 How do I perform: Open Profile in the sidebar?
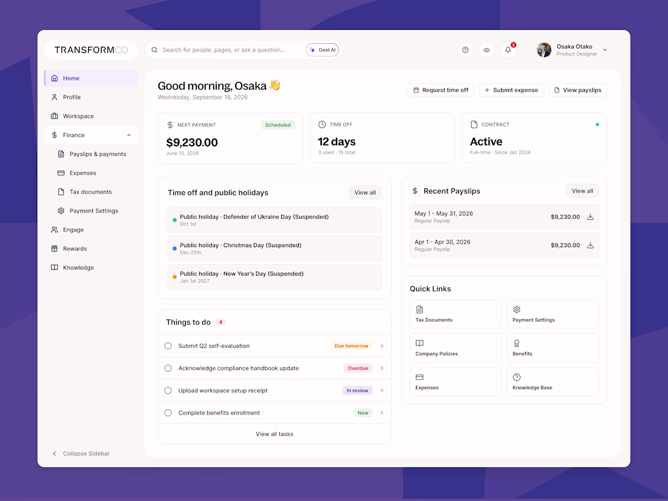pyautogui.click(x=91, y=97)
